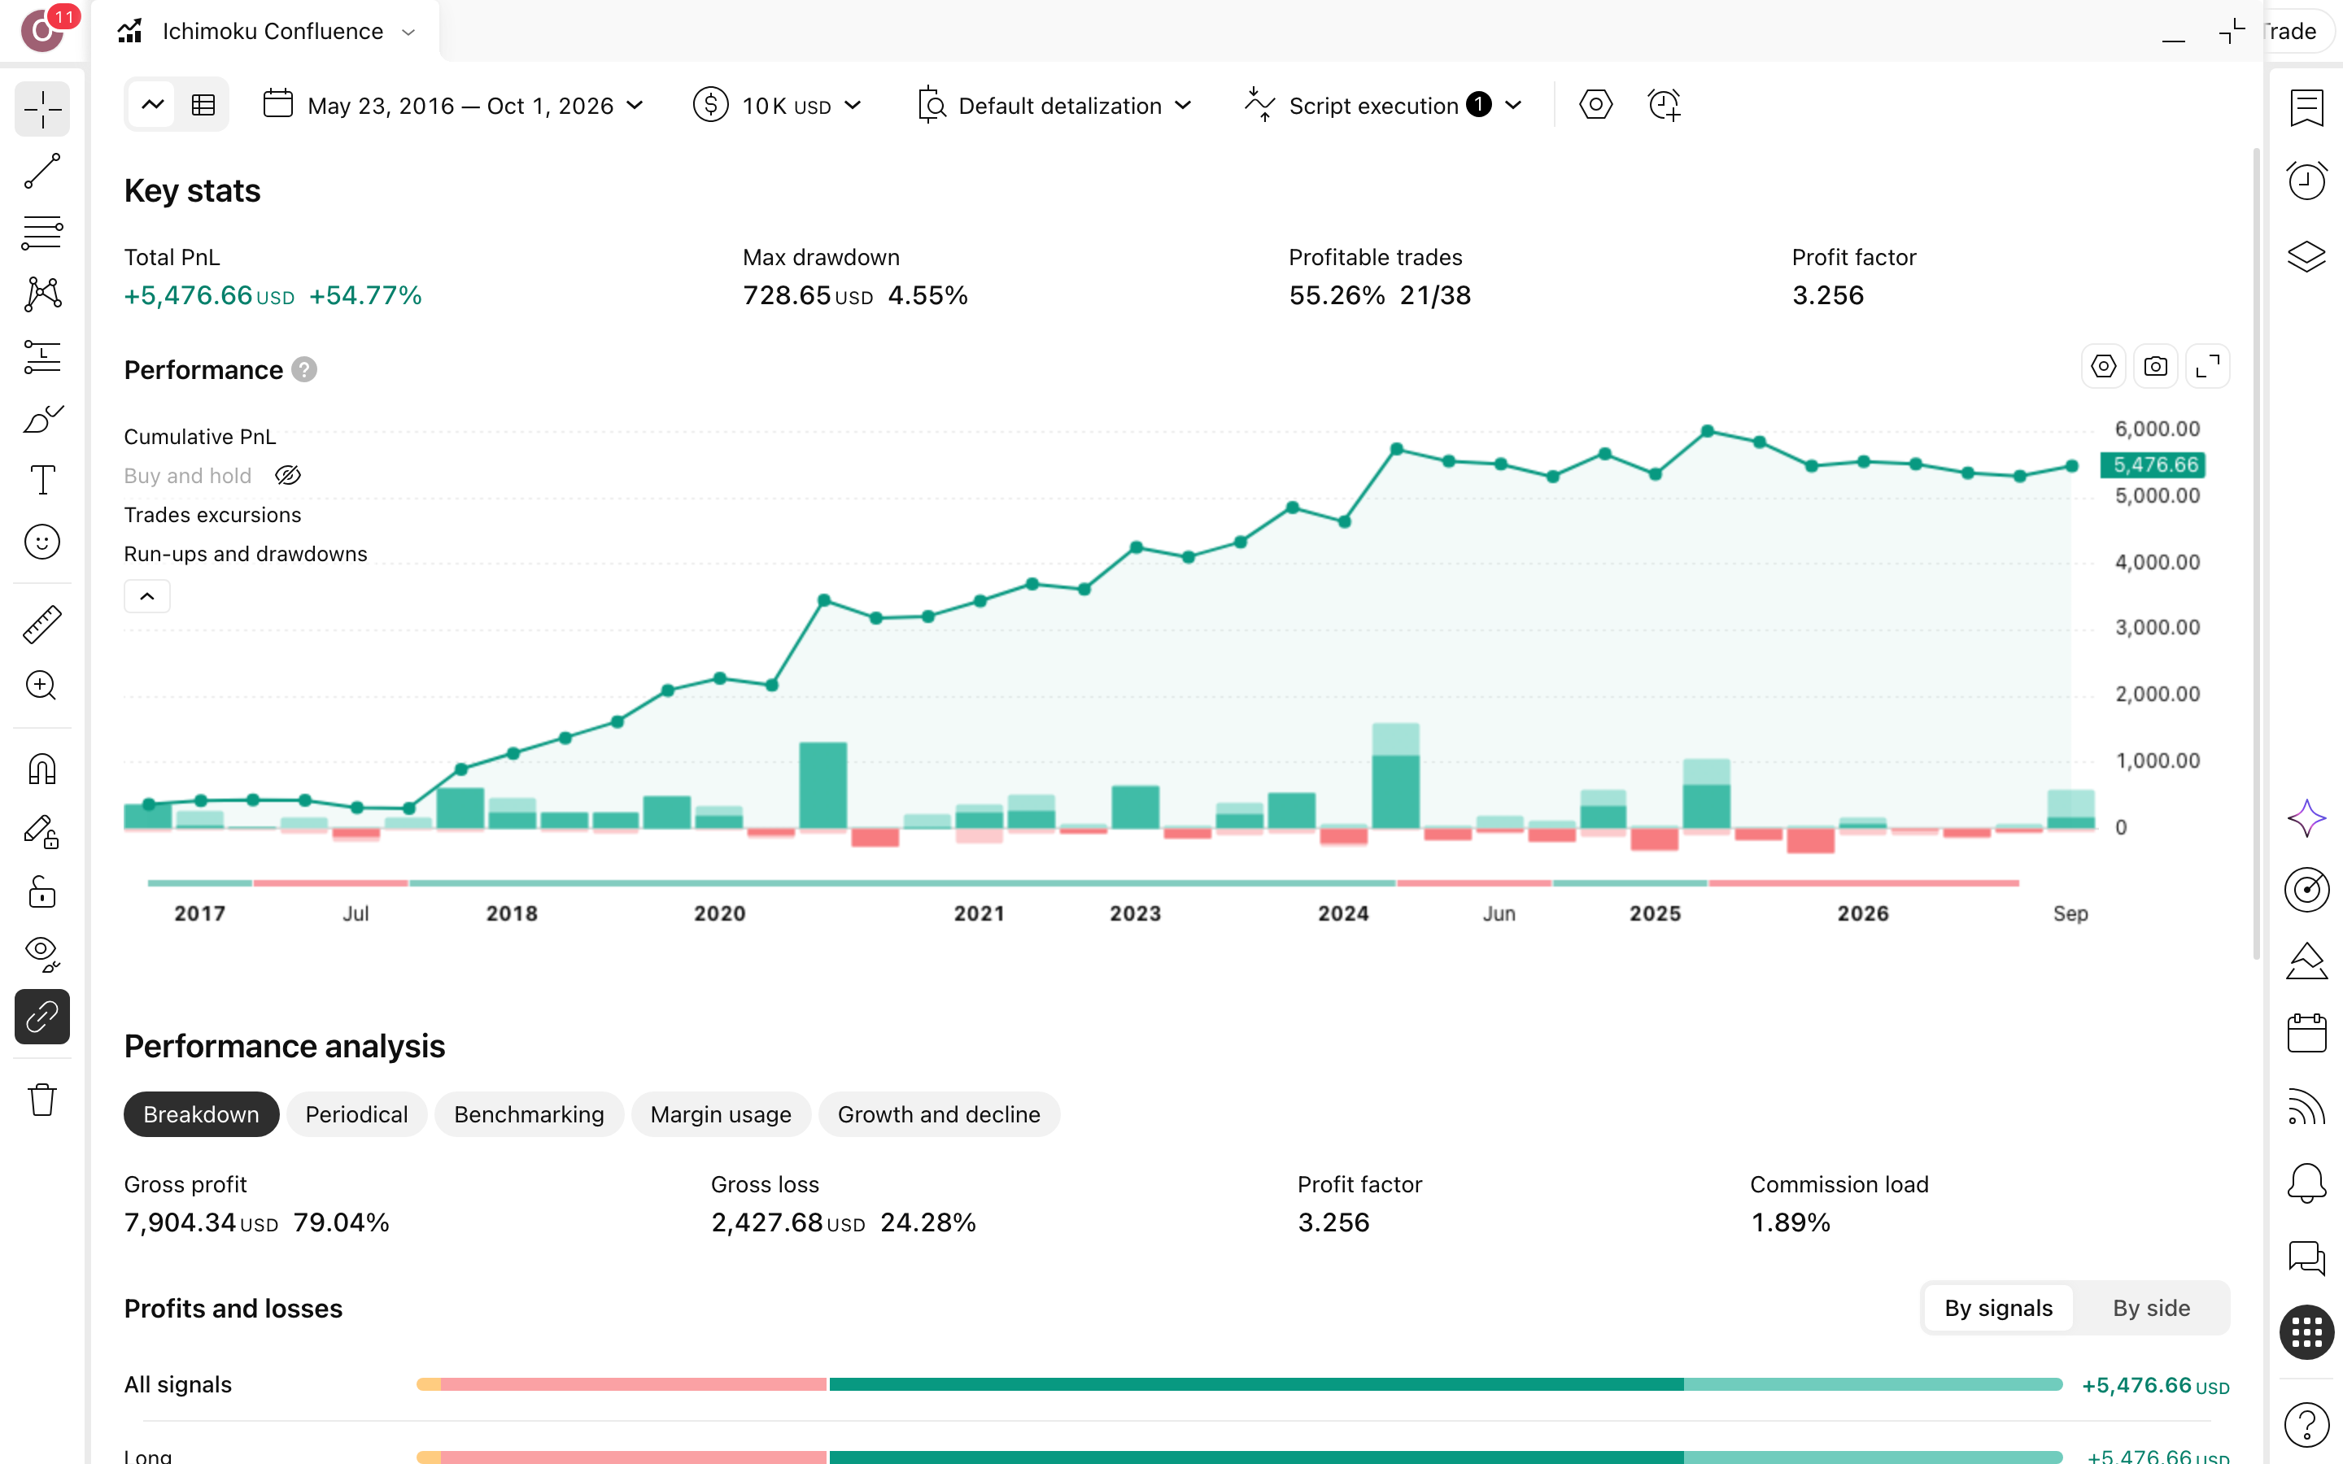Toggle the Run-ups and drawdowns legend item
This screenshot has height=1464, width=2343.
pos(246,554)
